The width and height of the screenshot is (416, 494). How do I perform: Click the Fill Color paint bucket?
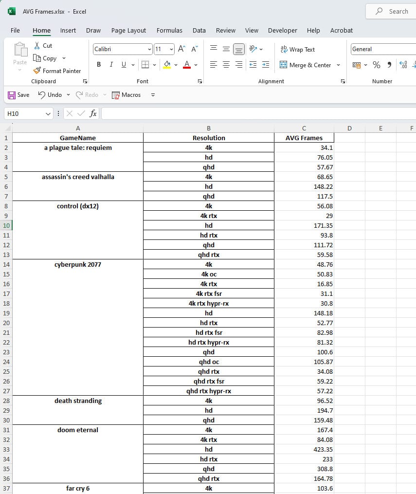click(167, 65)
